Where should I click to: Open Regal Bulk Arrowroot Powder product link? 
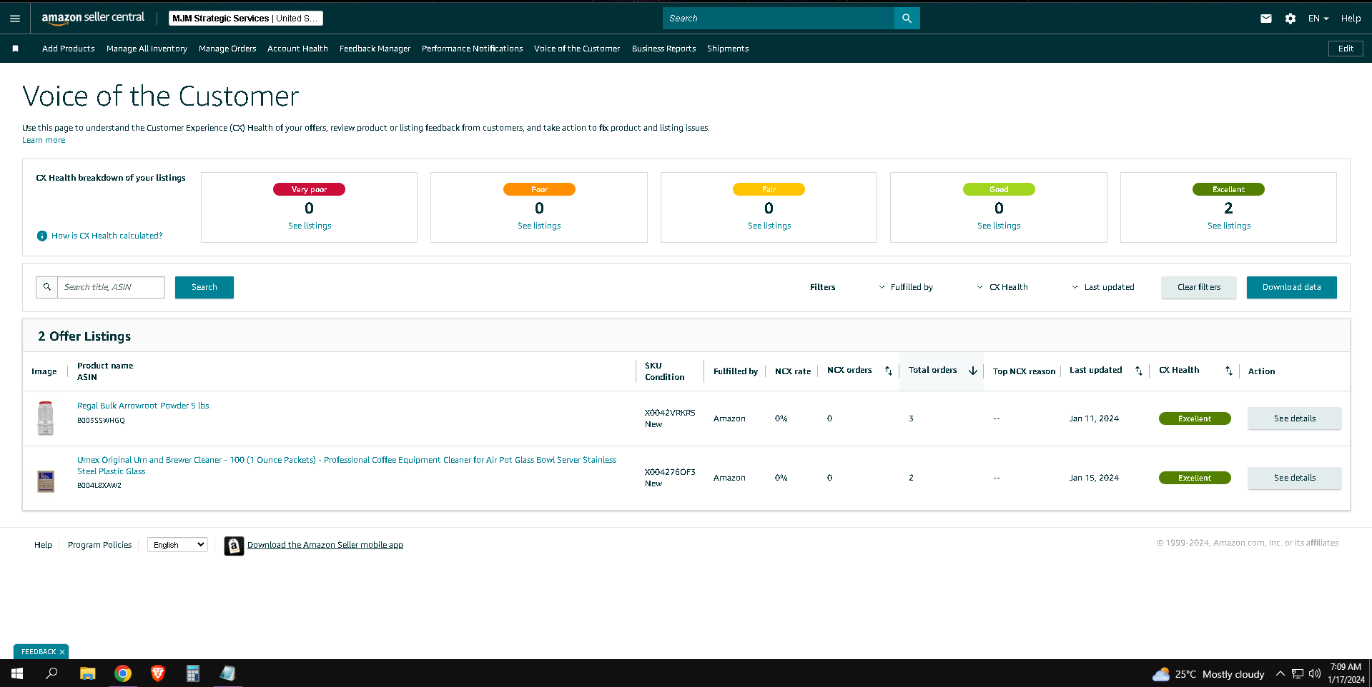pyautogui.click(x=144, y=406)
